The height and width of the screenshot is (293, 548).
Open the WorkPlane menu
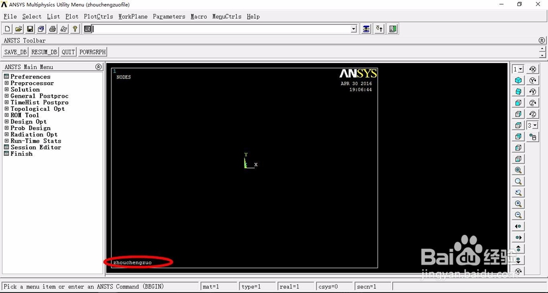pyautogui.click(x=133, y=16)
